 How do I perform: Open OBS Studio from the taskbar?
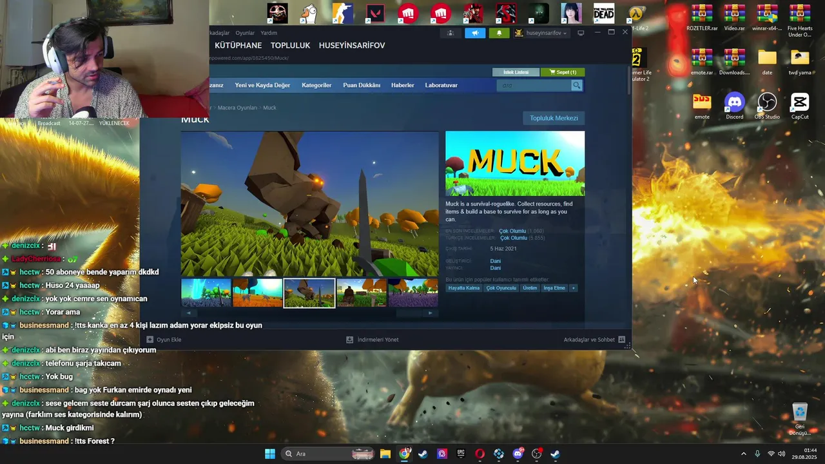tap(537, 454)
